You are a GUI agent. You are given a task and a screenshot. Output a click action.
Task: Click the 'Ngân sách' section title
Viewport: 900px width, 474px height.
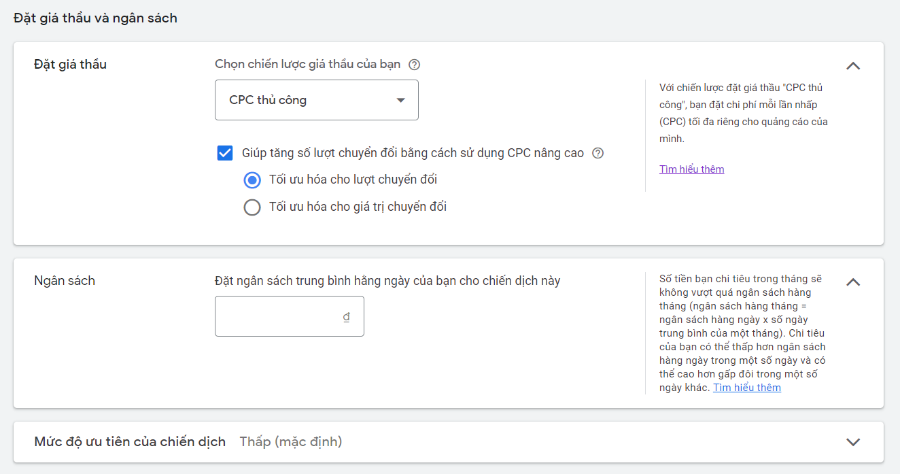[65, 281]
